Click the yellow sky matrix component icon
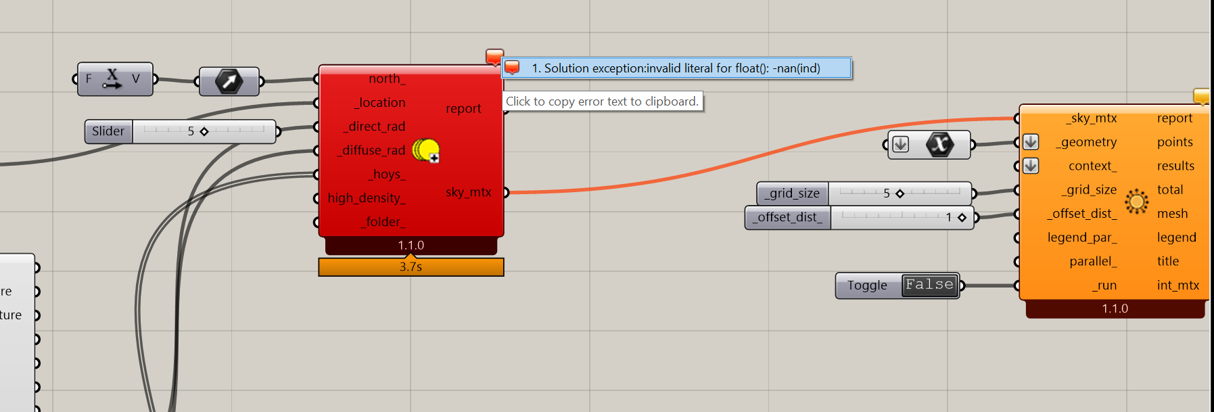The image size is (1214, 412). [x=425, y=150]
